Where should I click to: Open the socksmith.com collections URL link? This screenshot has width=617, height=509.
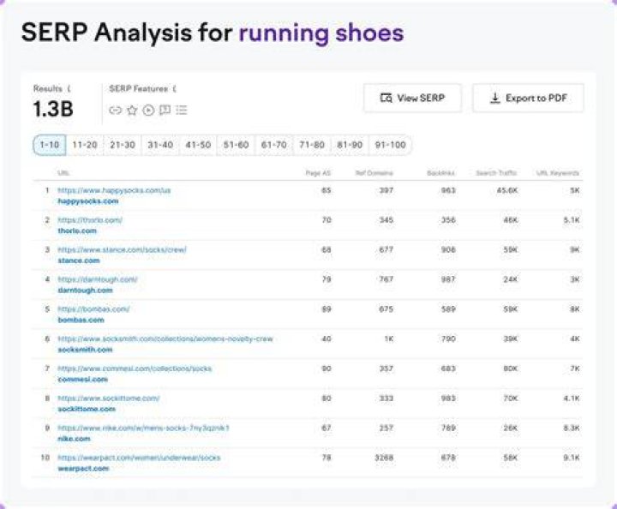pyautogui.click(x=165, y=338)
